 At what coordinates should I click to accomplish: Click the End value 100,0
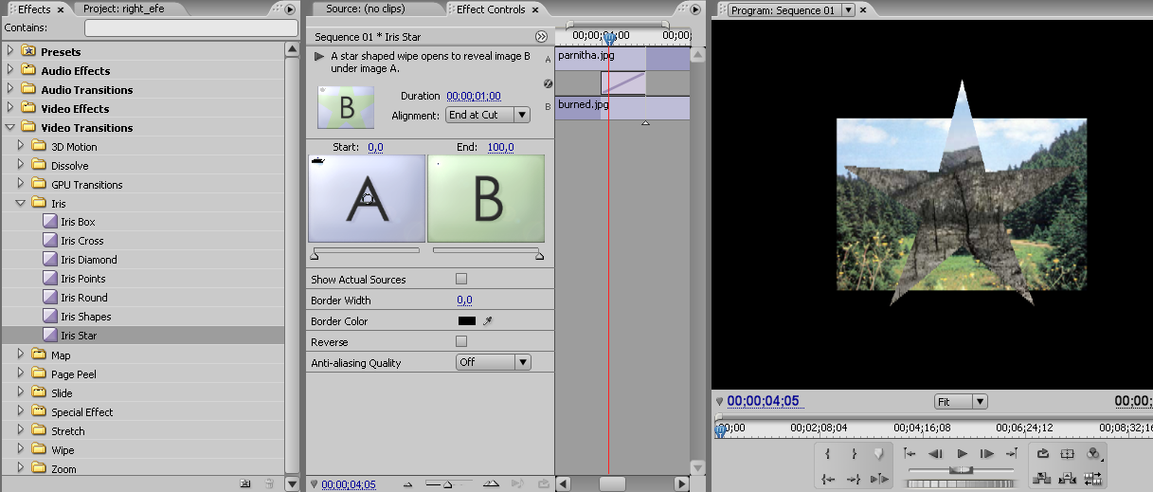point(500,147)
